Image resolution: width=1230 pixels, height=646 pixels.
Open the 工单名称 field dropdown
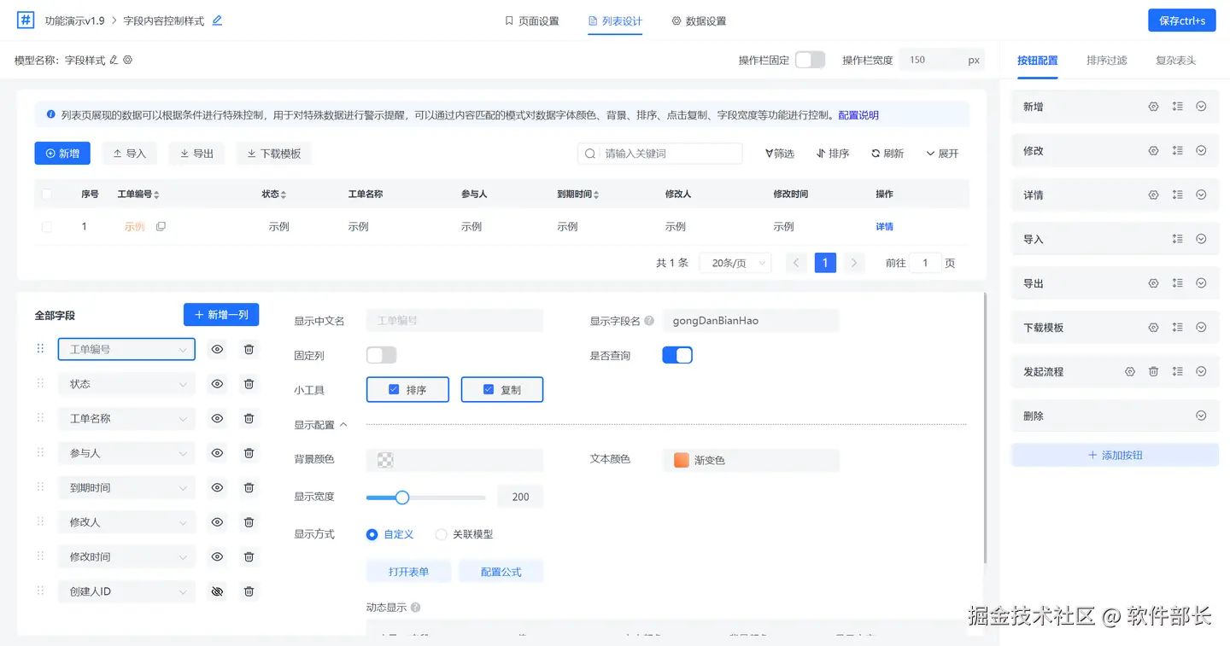click(126, 418)
